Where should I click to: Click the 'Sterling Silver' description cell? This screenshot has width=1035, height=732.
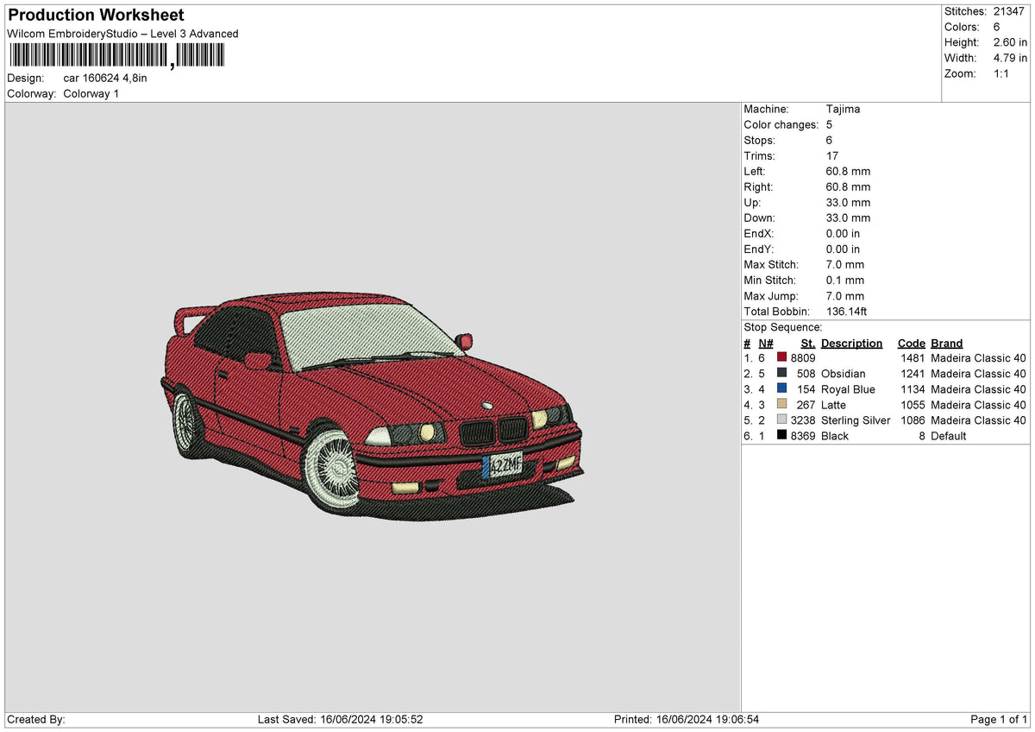tap(856, 420)
